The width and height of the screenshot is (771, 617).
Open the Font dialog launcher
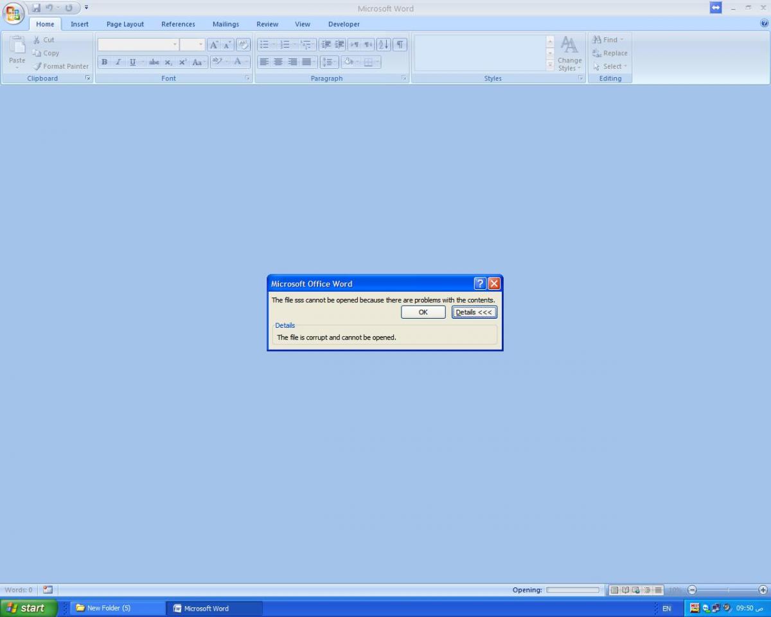tap(247, 78)
